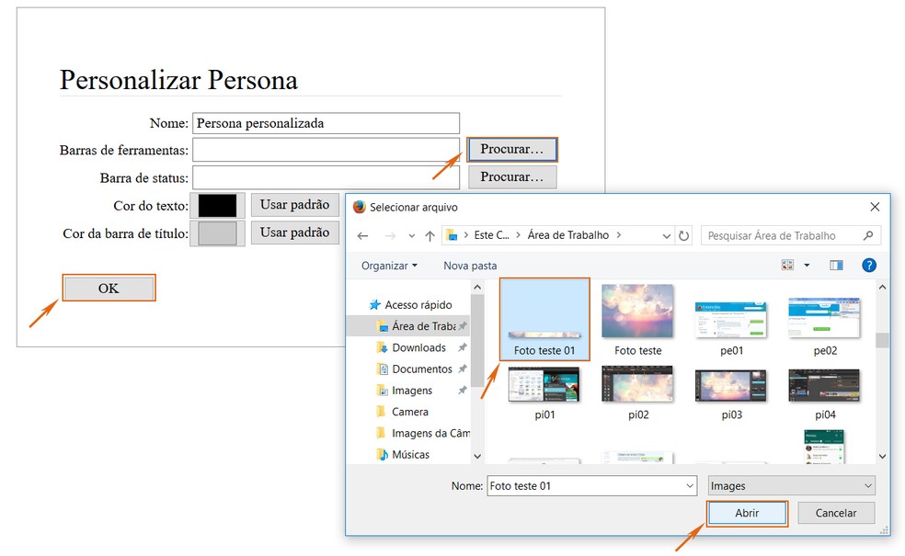The image size is (905, 556).
Task: Click the Abrir button
Action: (747, 513)
